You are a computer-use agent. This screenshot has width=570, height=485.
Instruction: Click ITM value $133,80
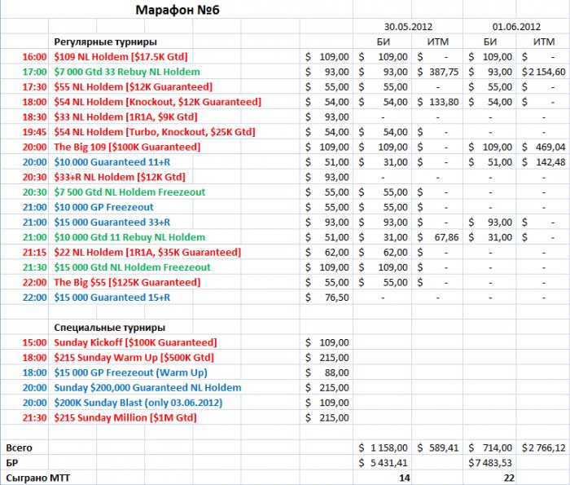click(438, 102)
